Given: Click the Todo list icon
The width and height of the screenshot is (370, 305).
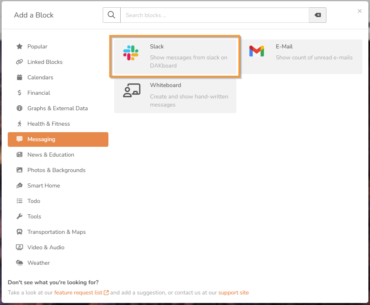Looking at the screenshot, I should pyautogui.click(x=20, y=201).
